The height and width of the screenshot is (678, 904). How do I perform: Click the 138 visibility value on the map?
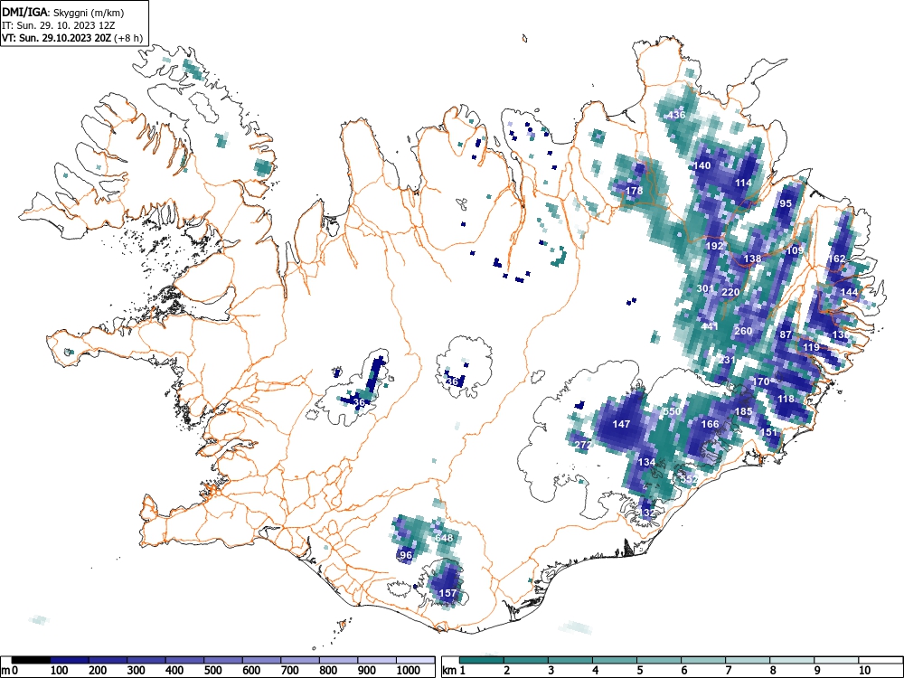pyautogui.click(x=752, y=259)
